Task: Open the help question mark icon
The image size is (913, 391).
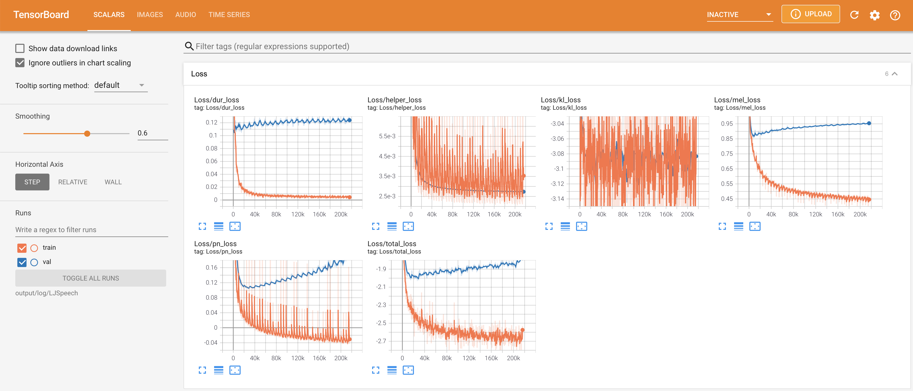Action: [x=895, y=15]
